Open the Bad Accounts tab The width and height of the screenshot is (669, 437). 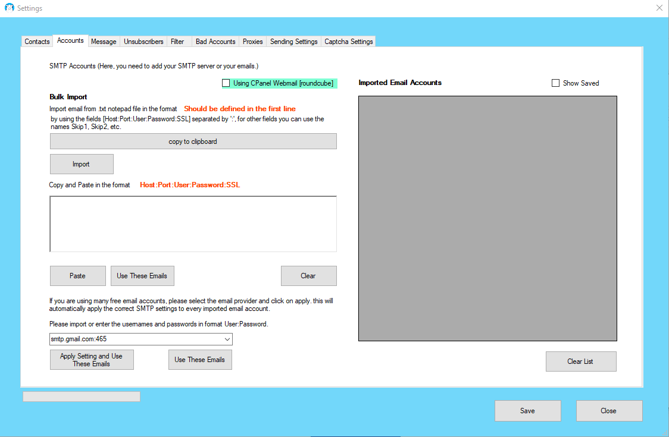tap(215, 42)
